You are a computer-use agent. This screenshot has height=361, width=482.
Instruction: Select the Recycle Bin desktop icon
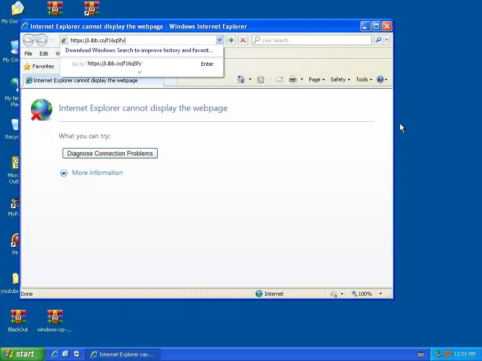12,129
